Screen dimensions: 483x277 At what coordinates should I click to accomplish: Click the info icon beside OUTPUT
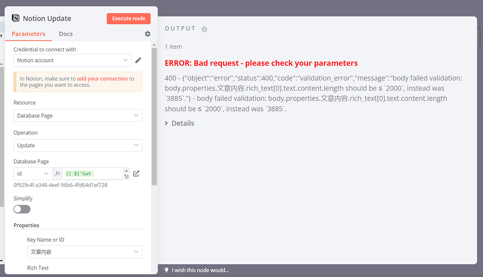coord(204,29)
